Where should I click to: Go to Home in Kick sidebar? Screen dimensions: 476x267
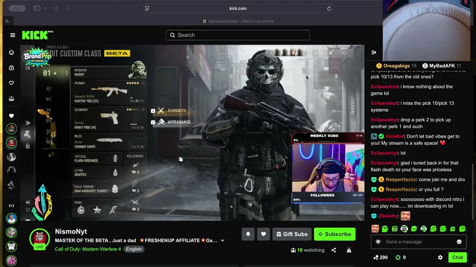pyautogui.click(x=12, y=52)
